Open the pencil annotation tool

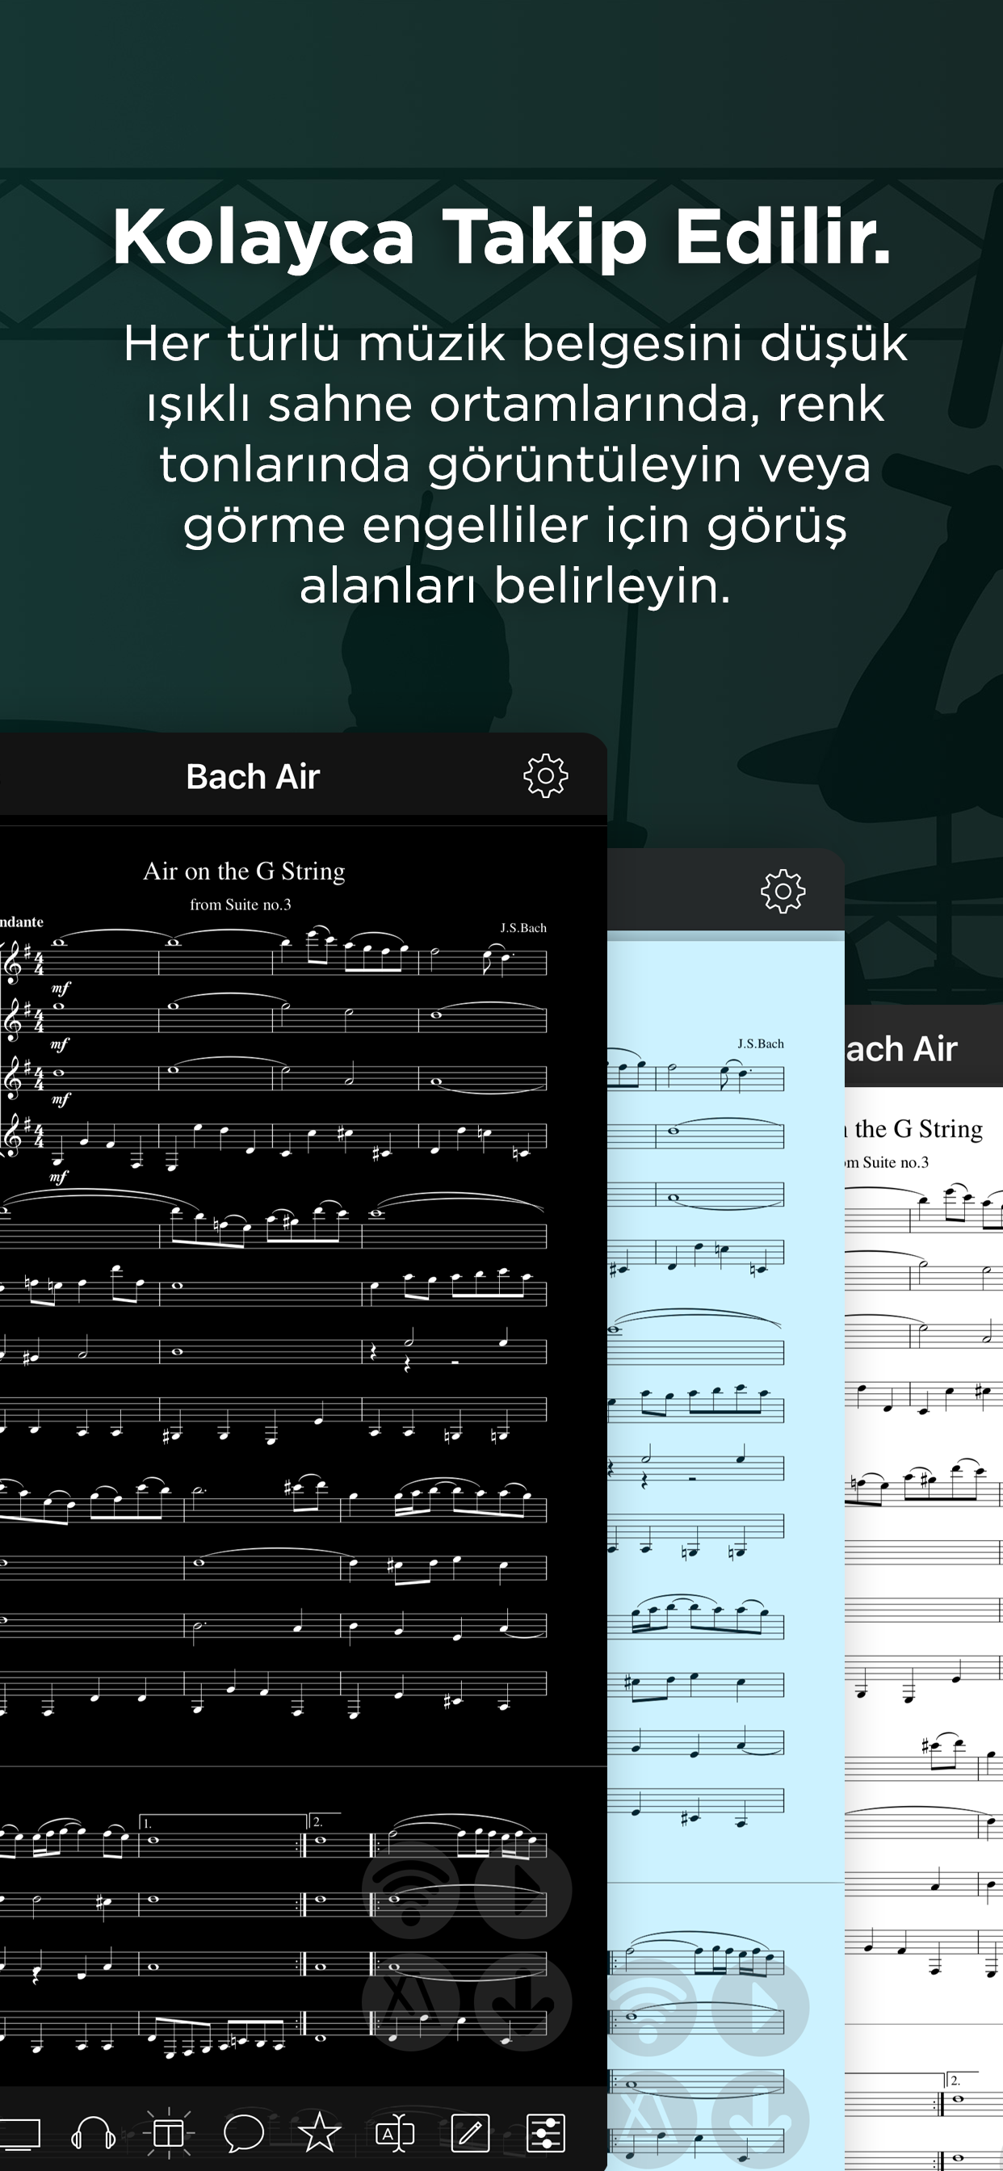[469, 2133]
